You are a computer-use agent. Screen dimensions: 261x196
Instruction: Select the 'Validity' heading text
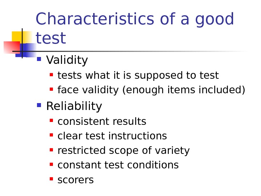[67, 60]
